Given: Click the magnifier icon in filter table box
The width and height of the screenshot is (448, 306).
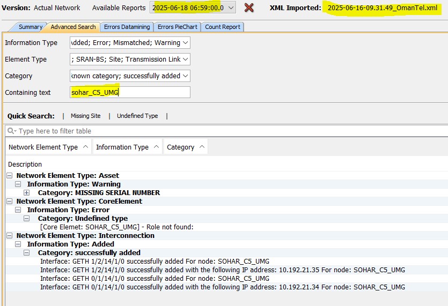Looking at the screenshot, I should 12,131.
